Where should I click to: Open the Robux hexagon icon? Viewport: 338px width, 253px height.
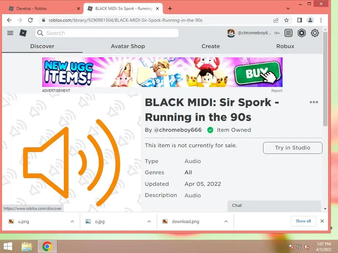[x=302, y=33]
